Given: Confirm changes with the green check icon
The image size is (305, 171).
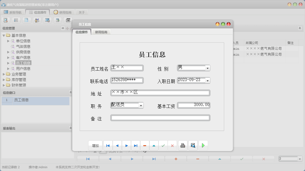Looking at the screenshot, I should coord(163,145).
